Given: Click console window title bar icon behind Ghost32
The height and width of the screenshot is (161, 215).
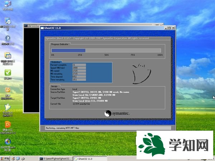Looking at the screenshot, I should [25, 26].
